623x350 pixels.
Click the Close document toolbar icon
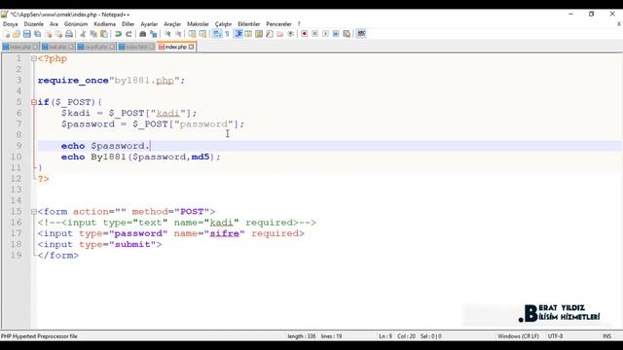(x=49, y=34)
